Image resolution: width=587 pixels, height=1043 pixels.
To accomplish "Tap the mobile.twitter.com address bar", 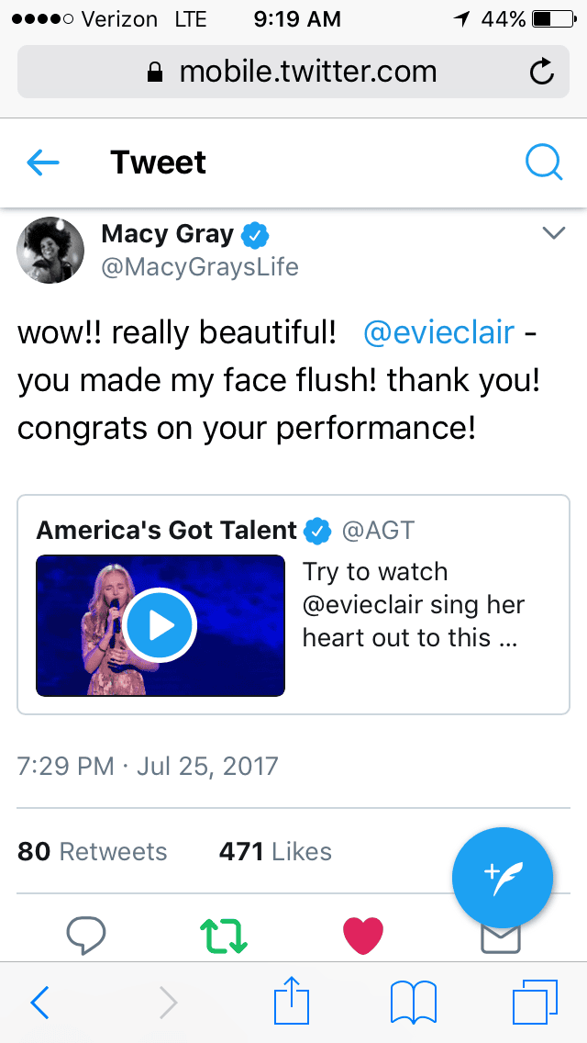I will pos(293,72).
